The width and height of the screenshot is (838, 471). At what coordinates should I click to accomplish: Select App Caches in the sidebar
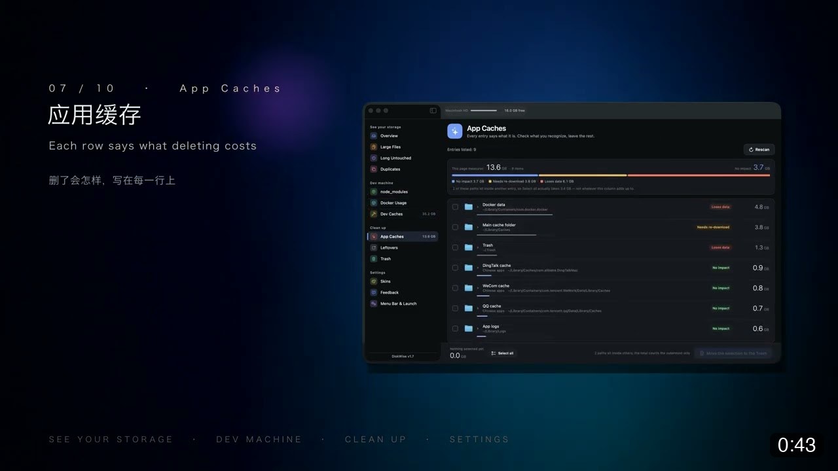pyautogui.click(x=403, y=236)
